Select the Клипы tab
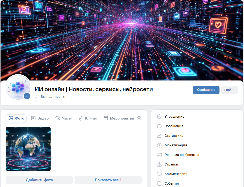Image resolution: width=244 pixels, height=187 pixels. pos(88,118)
